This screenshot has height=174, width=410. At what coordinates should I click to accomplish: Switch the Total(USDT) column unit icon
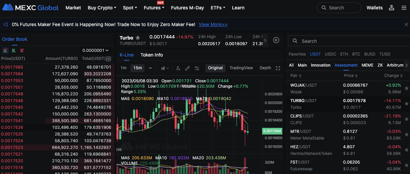click(109, 59)
